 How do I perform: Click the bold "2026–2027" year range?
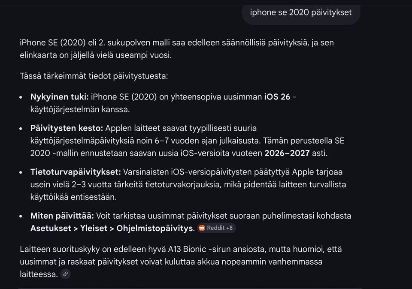click(289, 153)
